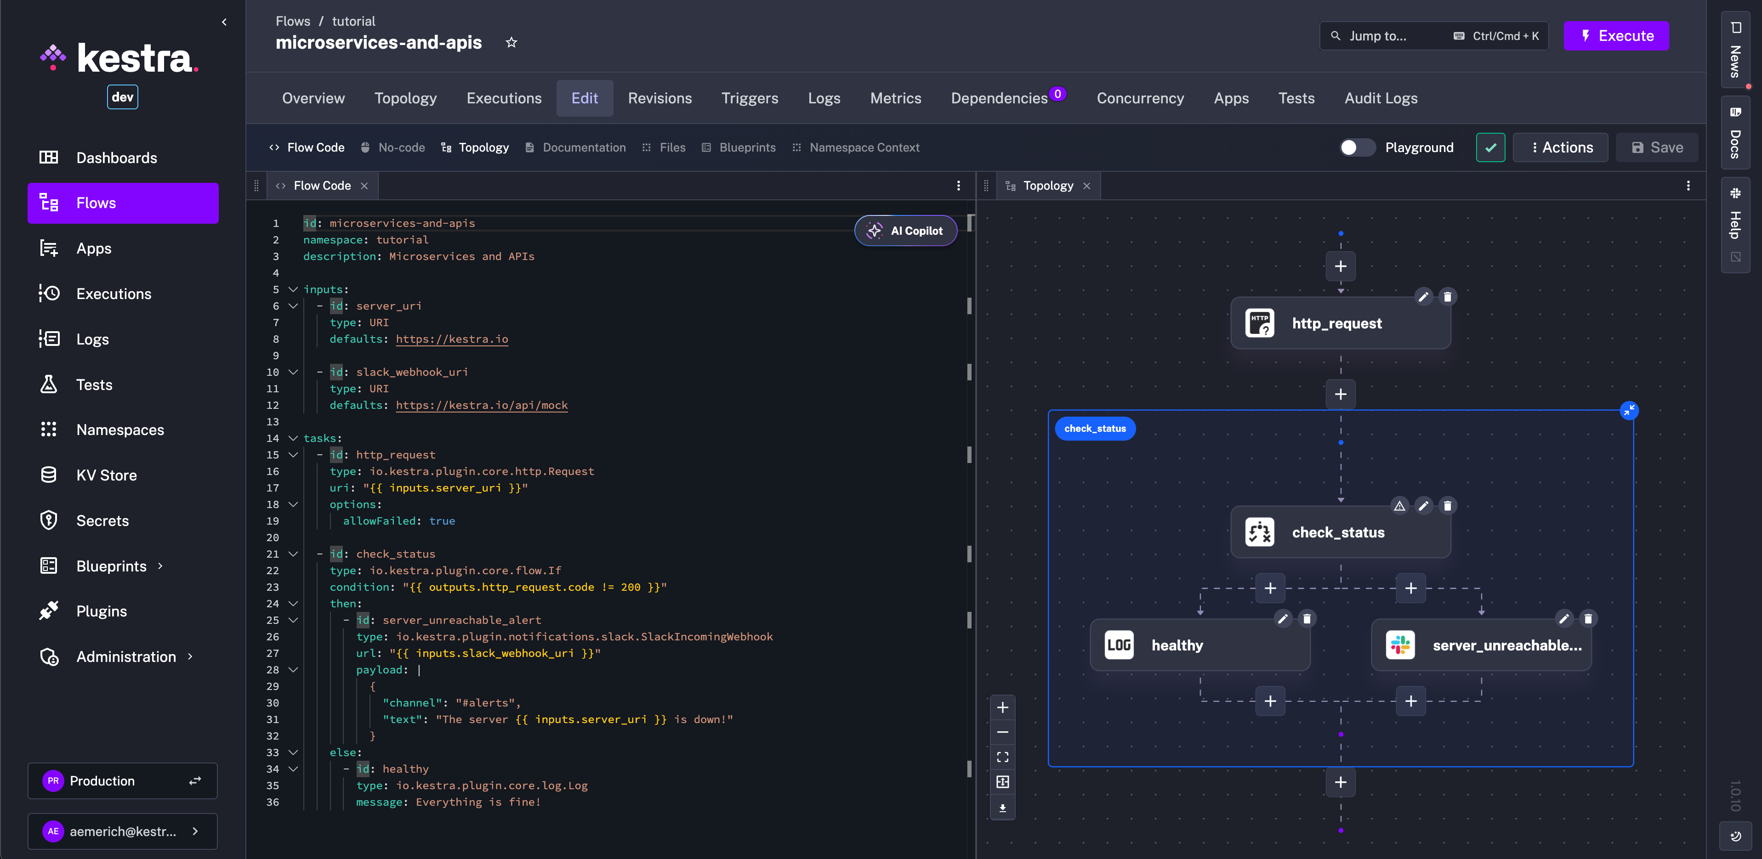Collapse the inputs section fold arrow
Image resolution: width=1762 pixels, height=859 pixels.
pos(294,289)
